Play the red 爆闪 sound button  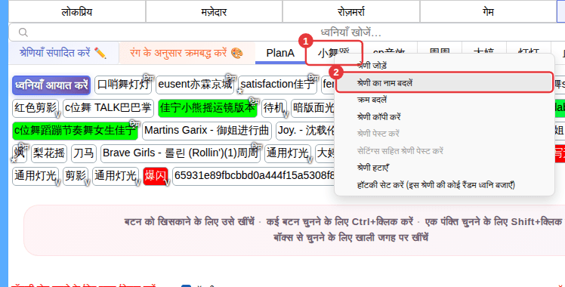(x=156, y=177)
